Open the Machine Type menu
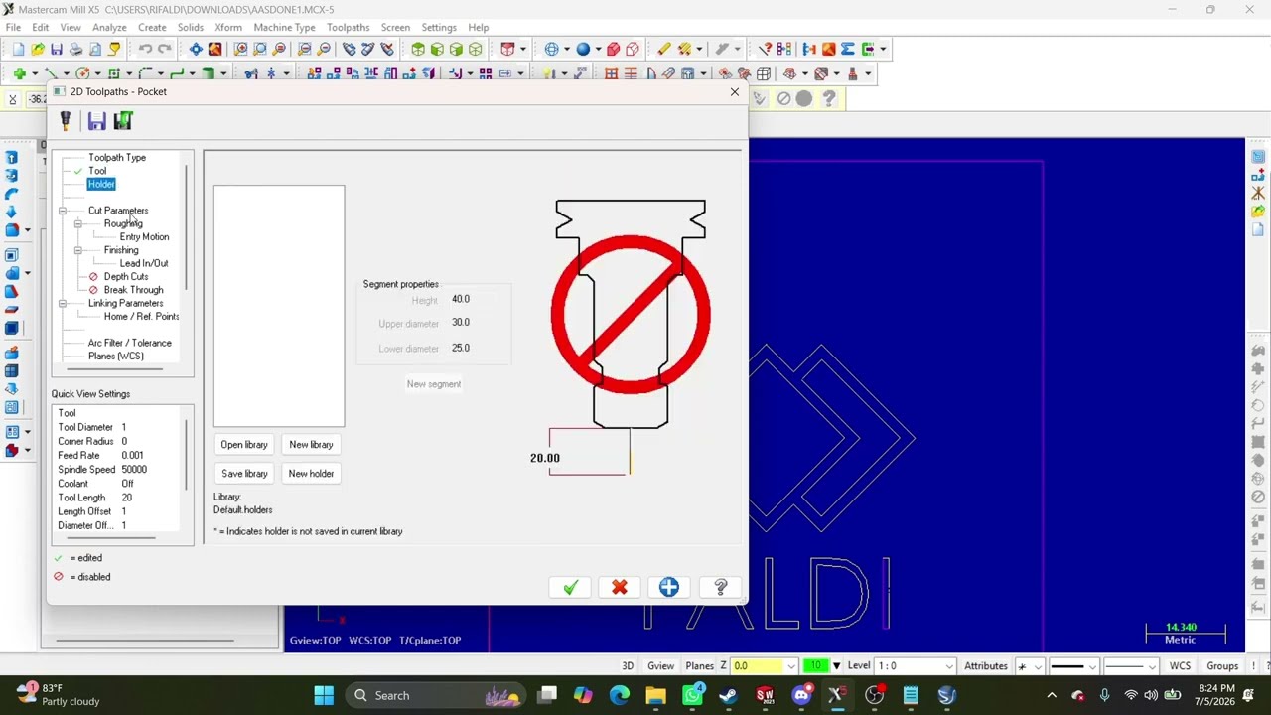 pyautogui.click(x=284, y=27)
